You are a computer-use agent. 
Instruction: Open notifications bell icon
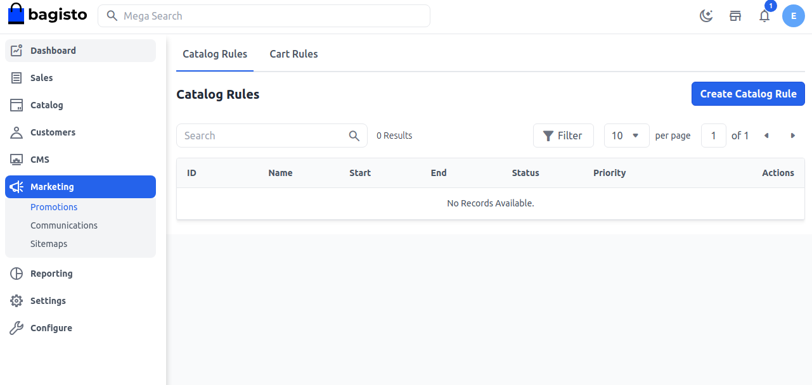point(764,16)
